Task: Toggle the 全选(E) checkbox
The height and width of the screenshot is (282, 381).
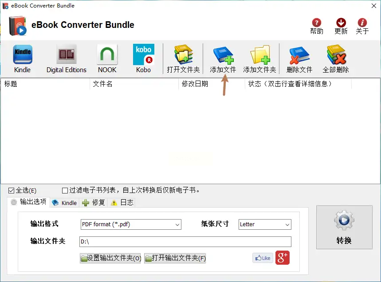Action: [x=11, y=191]
